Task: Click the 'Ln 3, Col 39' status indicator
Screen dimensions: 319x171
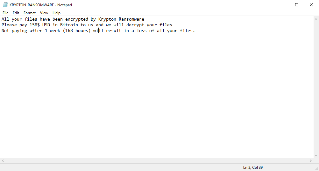Action: point(253,168)
